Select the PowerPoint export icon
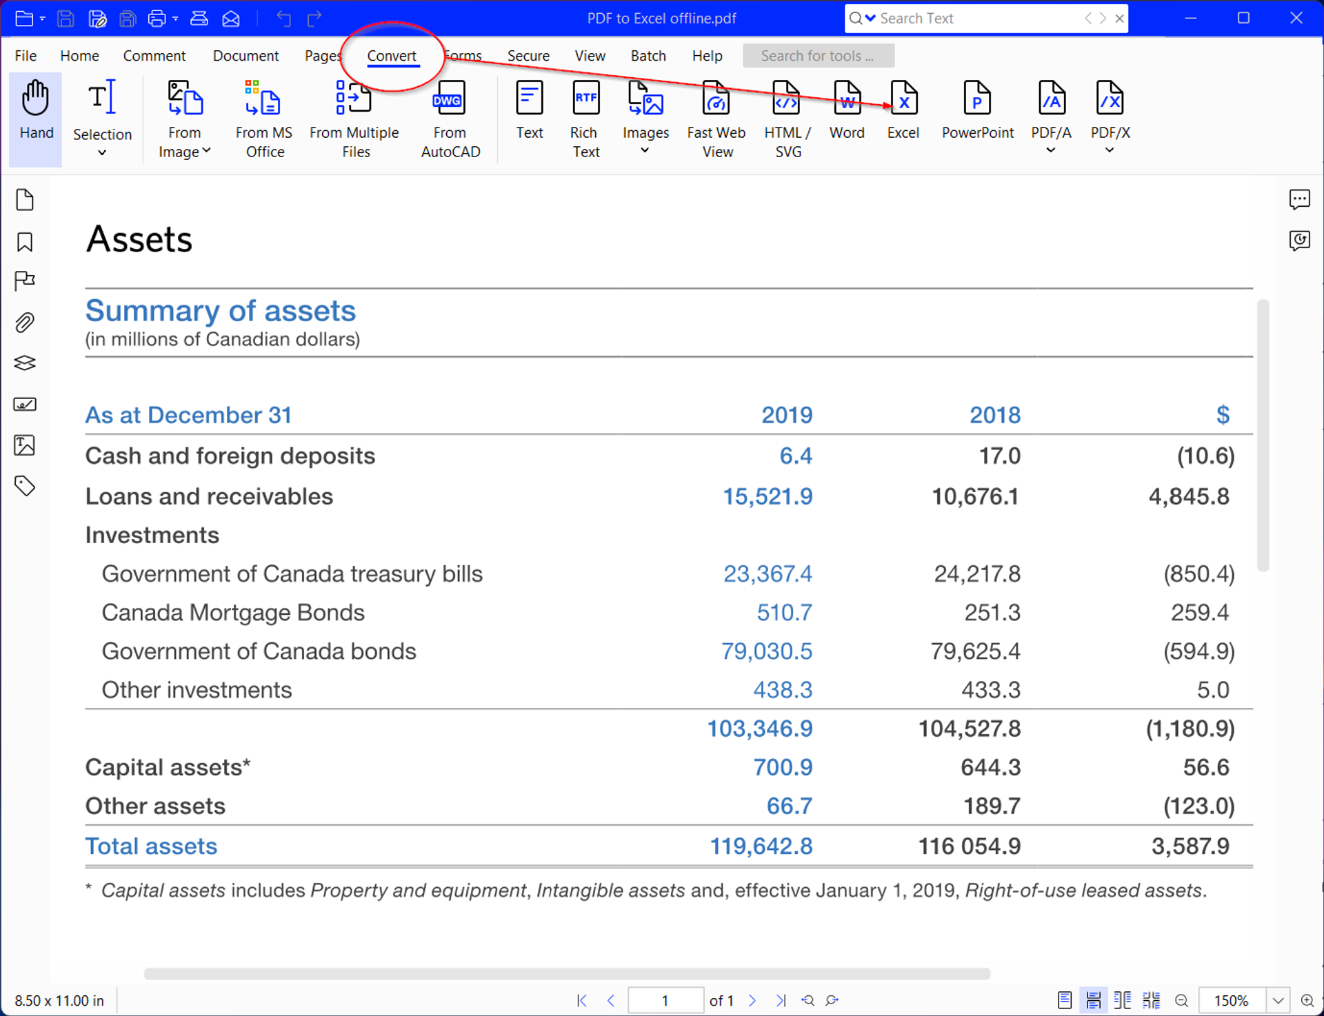The image size is (1324, 1016). [976, 101]
